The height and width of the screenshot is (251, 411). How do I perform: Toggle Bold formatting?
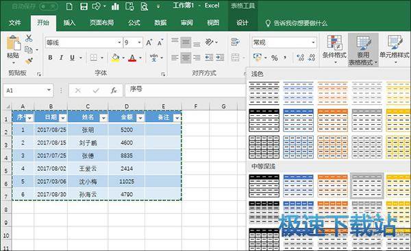(x=50, y=58)
